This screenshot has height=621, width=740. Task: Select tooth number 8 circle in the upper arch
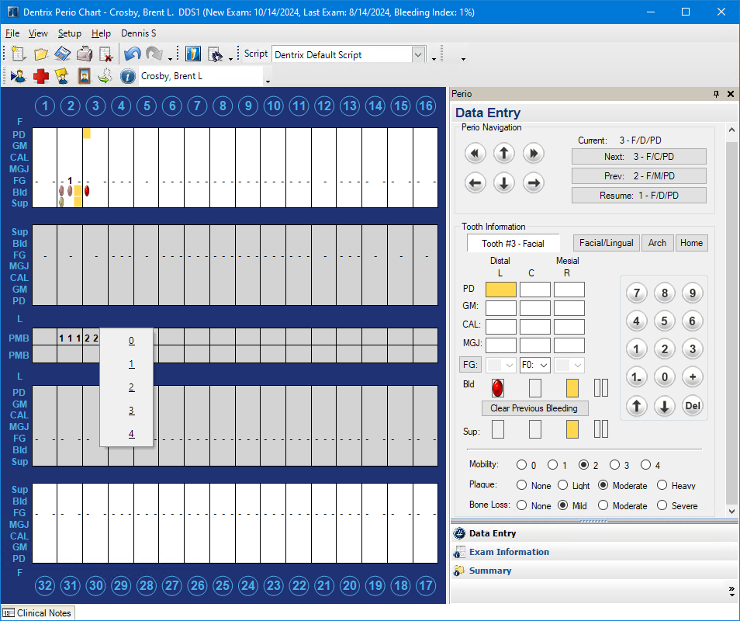(x=223, y=106)
